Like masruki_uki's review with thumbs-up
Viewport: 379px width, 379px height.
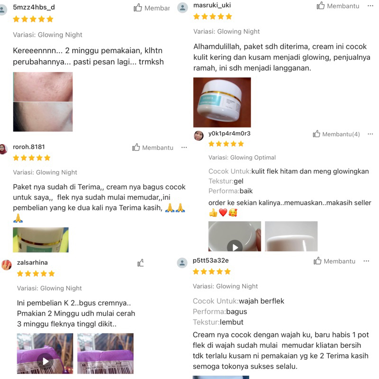pos(321,6)
